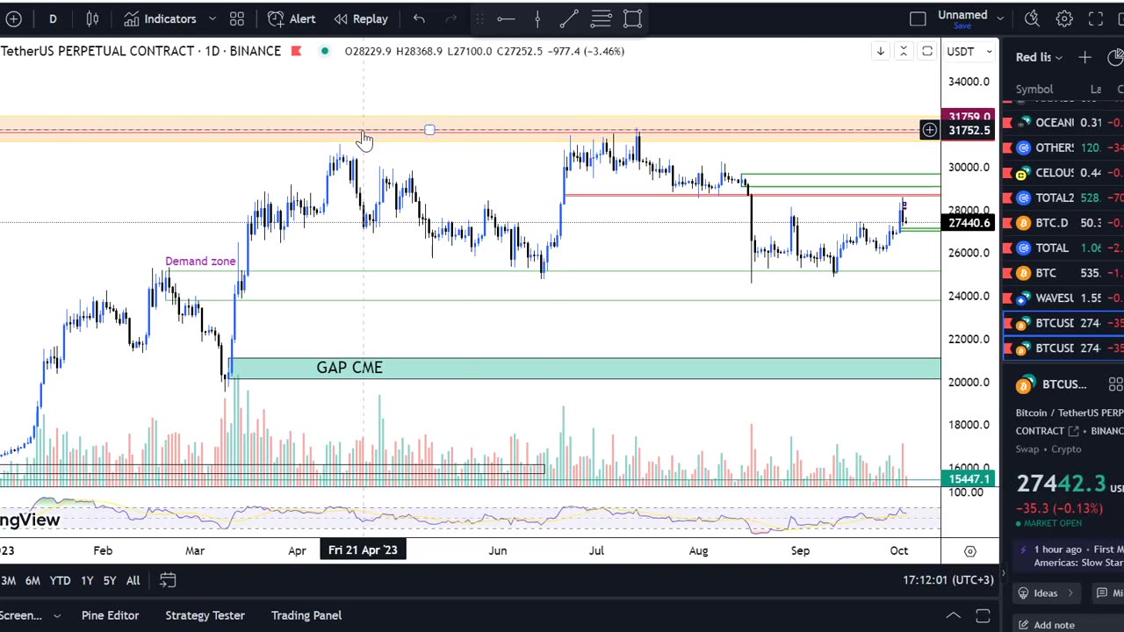Image resolution: width=1124 pixels, height=632 pixels.
Task: Select the OTHERS row in the watchlist
Action: (1063, 147)
